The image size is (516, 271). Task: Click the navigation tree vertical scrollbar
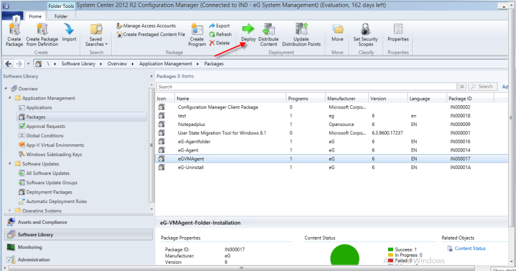point(152,145)
